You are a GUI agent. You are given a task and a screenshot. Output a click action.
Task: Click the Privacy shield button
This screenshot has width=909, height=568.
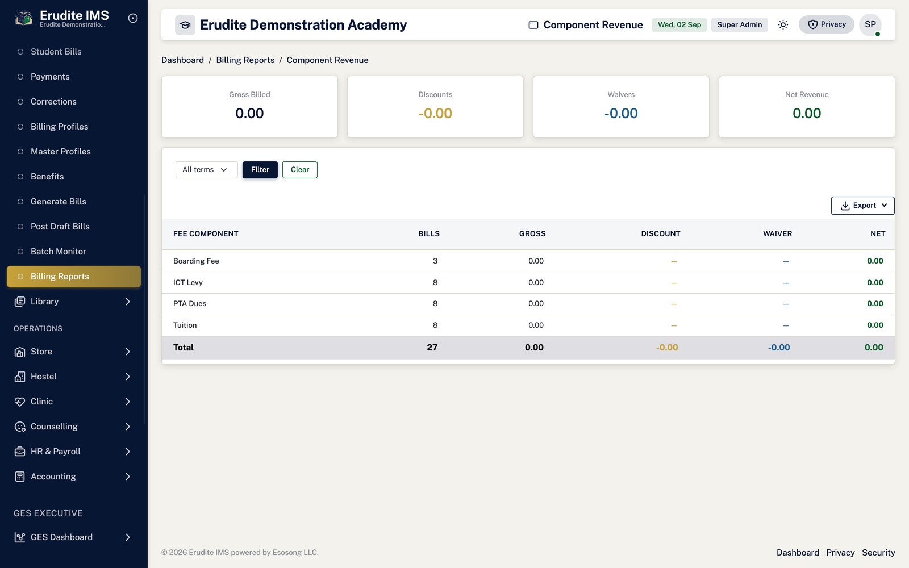click(827, 24)
